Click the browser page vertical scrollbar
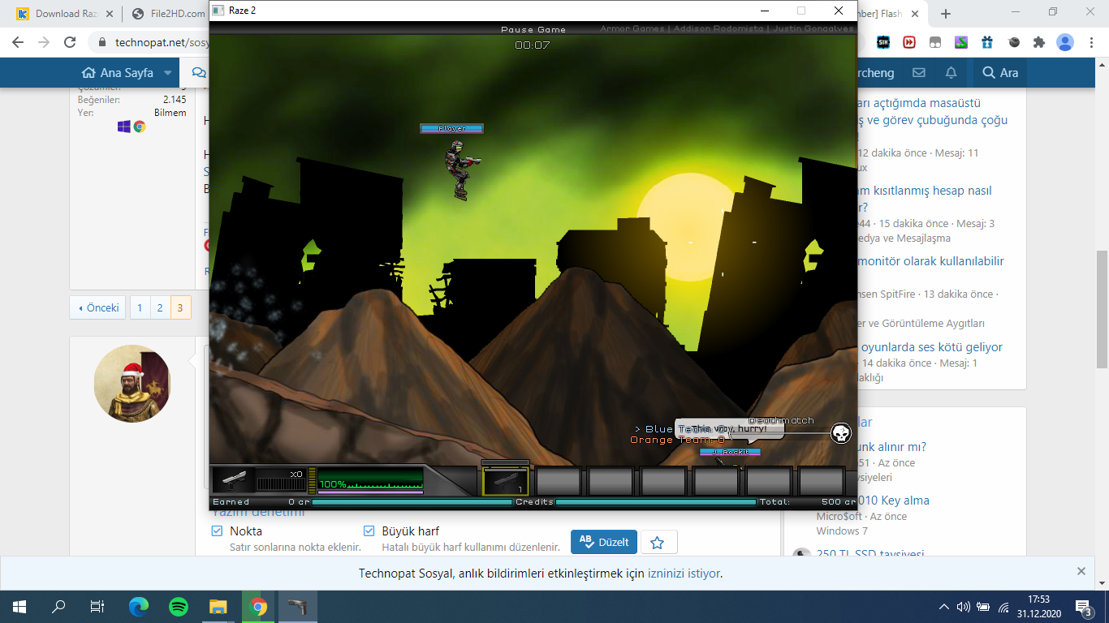Screen dimensions: 1109x623 pos(1102,308)
